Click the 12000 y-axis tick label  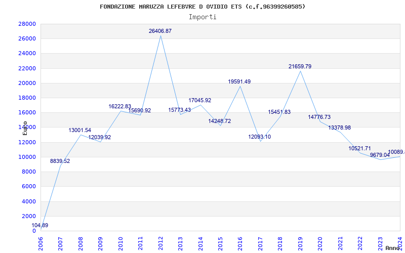27,142
